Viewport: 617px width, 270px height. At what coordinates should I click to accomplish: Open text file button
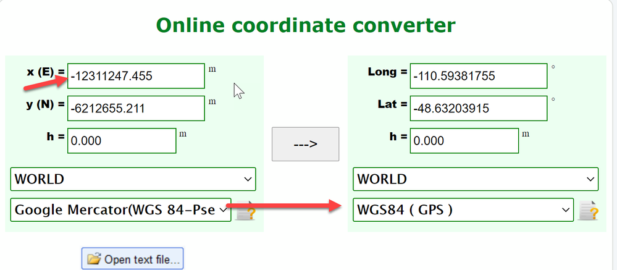(133, 259)
